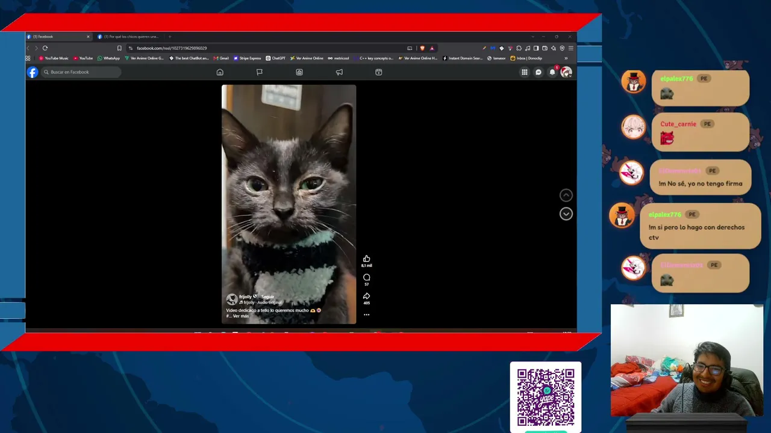Click Seguir to follow frijolly
The height and width of the screenshot is (433, 771).
267,296
